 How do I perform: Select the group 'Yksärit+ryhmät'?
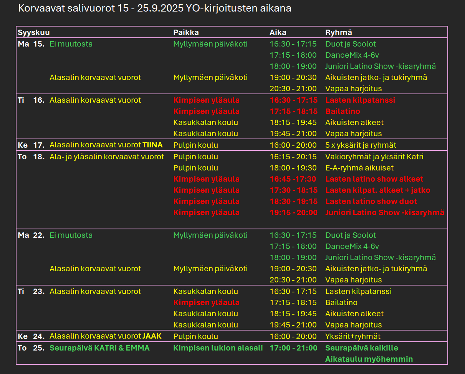tap(353, 336)
